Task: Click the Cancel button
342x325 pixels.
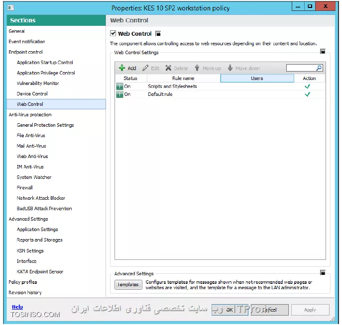Action: click(270, 310)
